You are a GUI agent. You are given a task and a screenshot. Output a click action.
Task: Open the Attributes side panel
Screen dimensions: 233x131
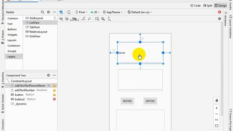point(225,19)
